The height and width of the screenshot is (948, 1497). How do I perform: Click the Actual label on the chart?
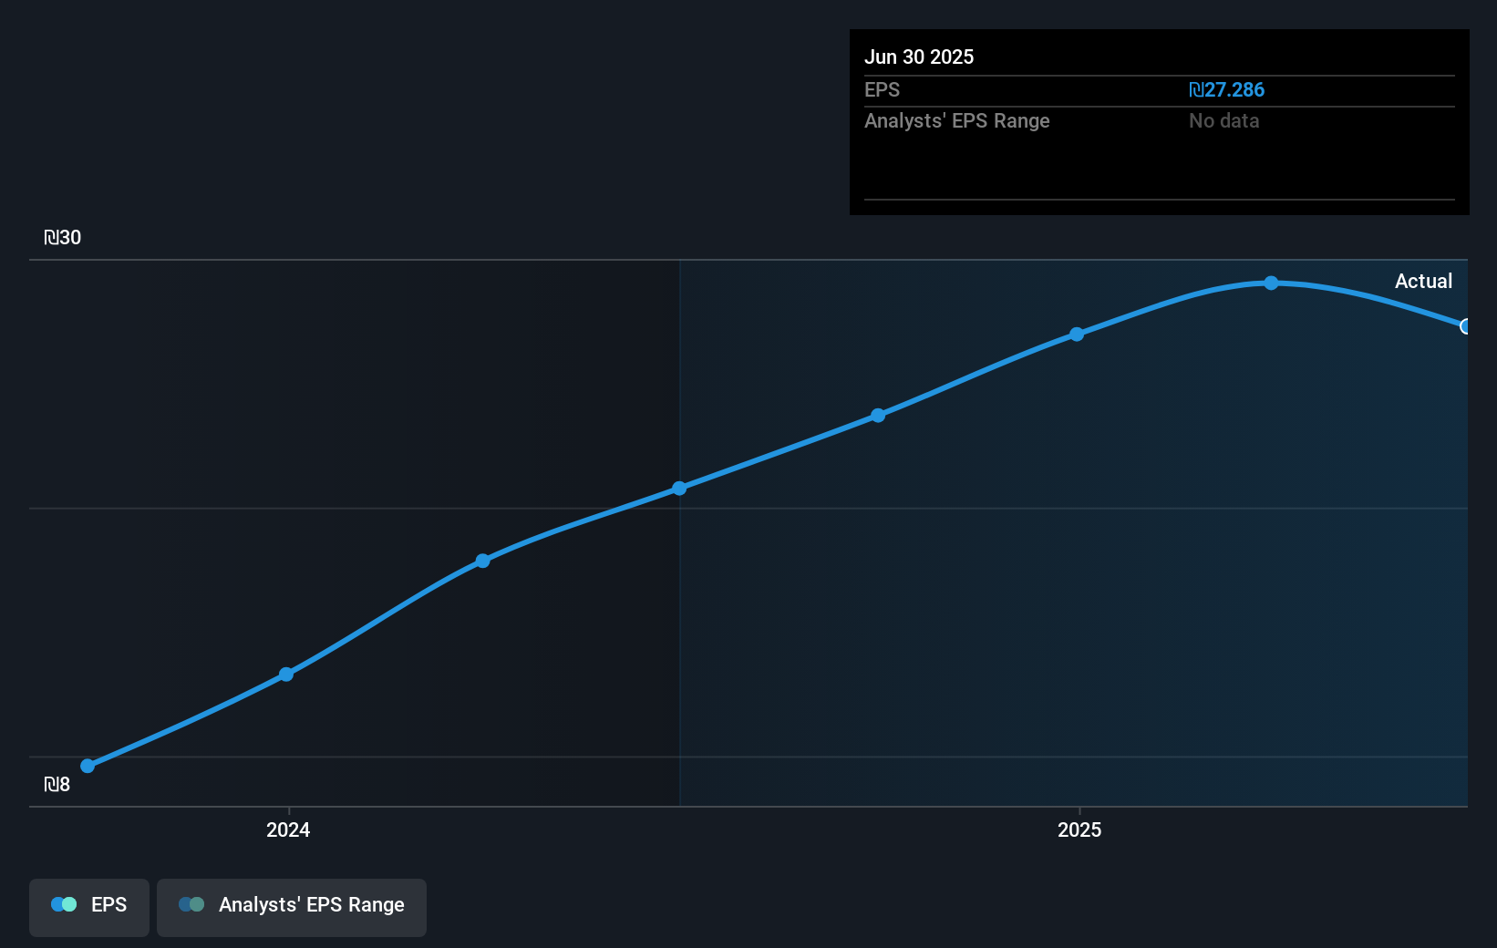click(1423, 282)
